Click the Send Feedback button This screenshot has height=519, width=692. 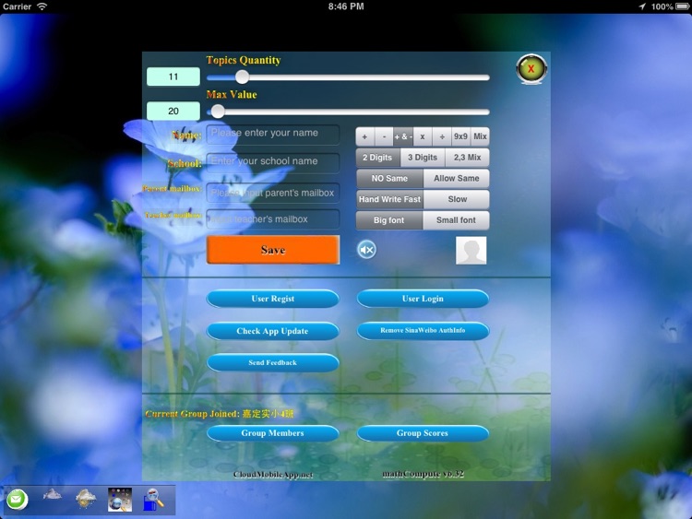[x=273, y=362]
